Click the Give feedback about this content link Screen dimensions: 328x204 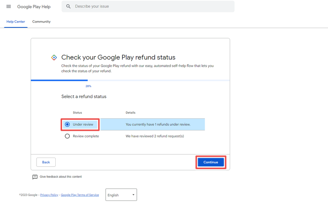[x=60, y=177]
